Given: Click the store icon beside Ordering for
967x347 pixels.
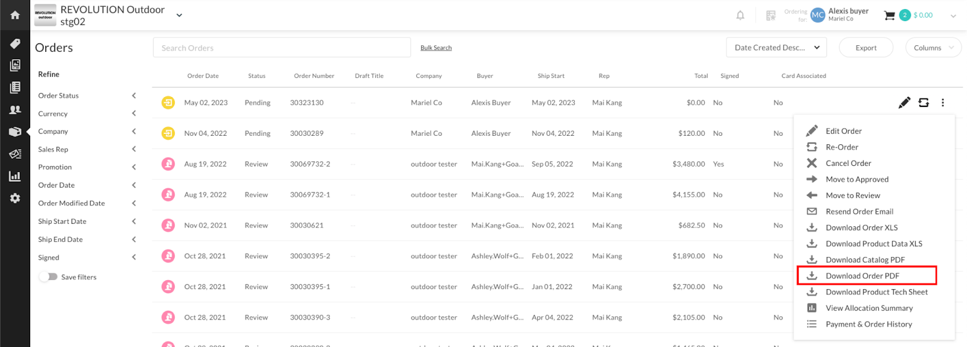Looking at the screenshot, I should pyautogui.click(x=771, y=16).
